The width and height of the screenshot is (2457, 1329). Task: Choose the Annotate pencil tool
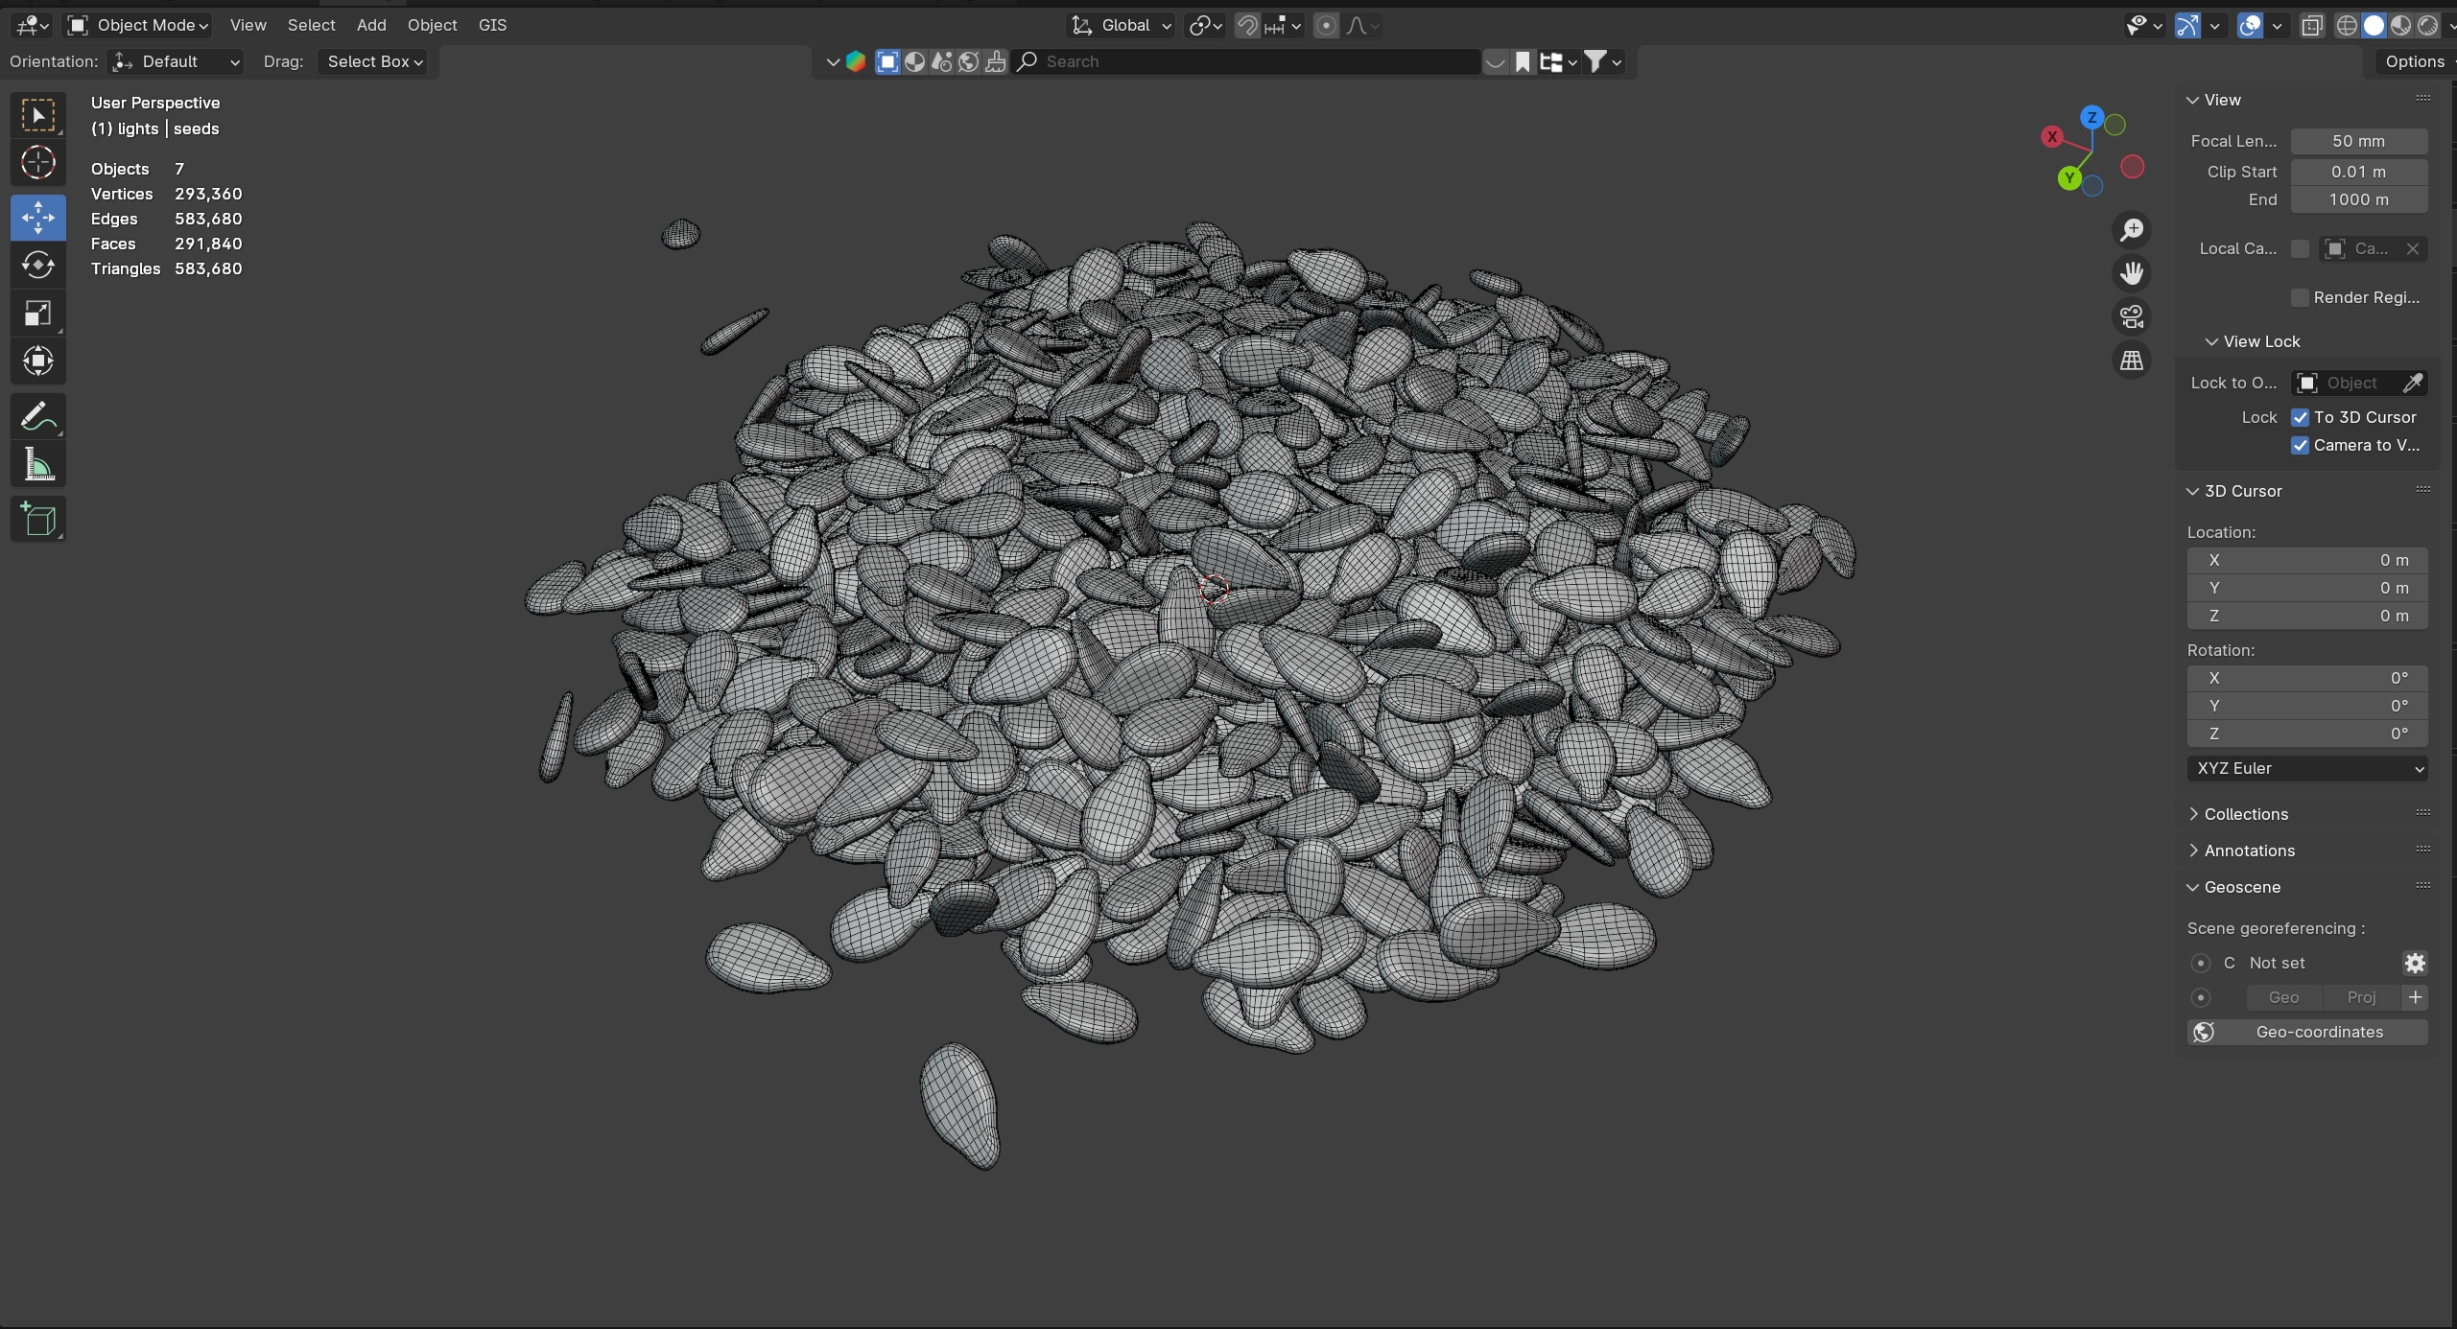pyautogui.click(x=38, y=417)
